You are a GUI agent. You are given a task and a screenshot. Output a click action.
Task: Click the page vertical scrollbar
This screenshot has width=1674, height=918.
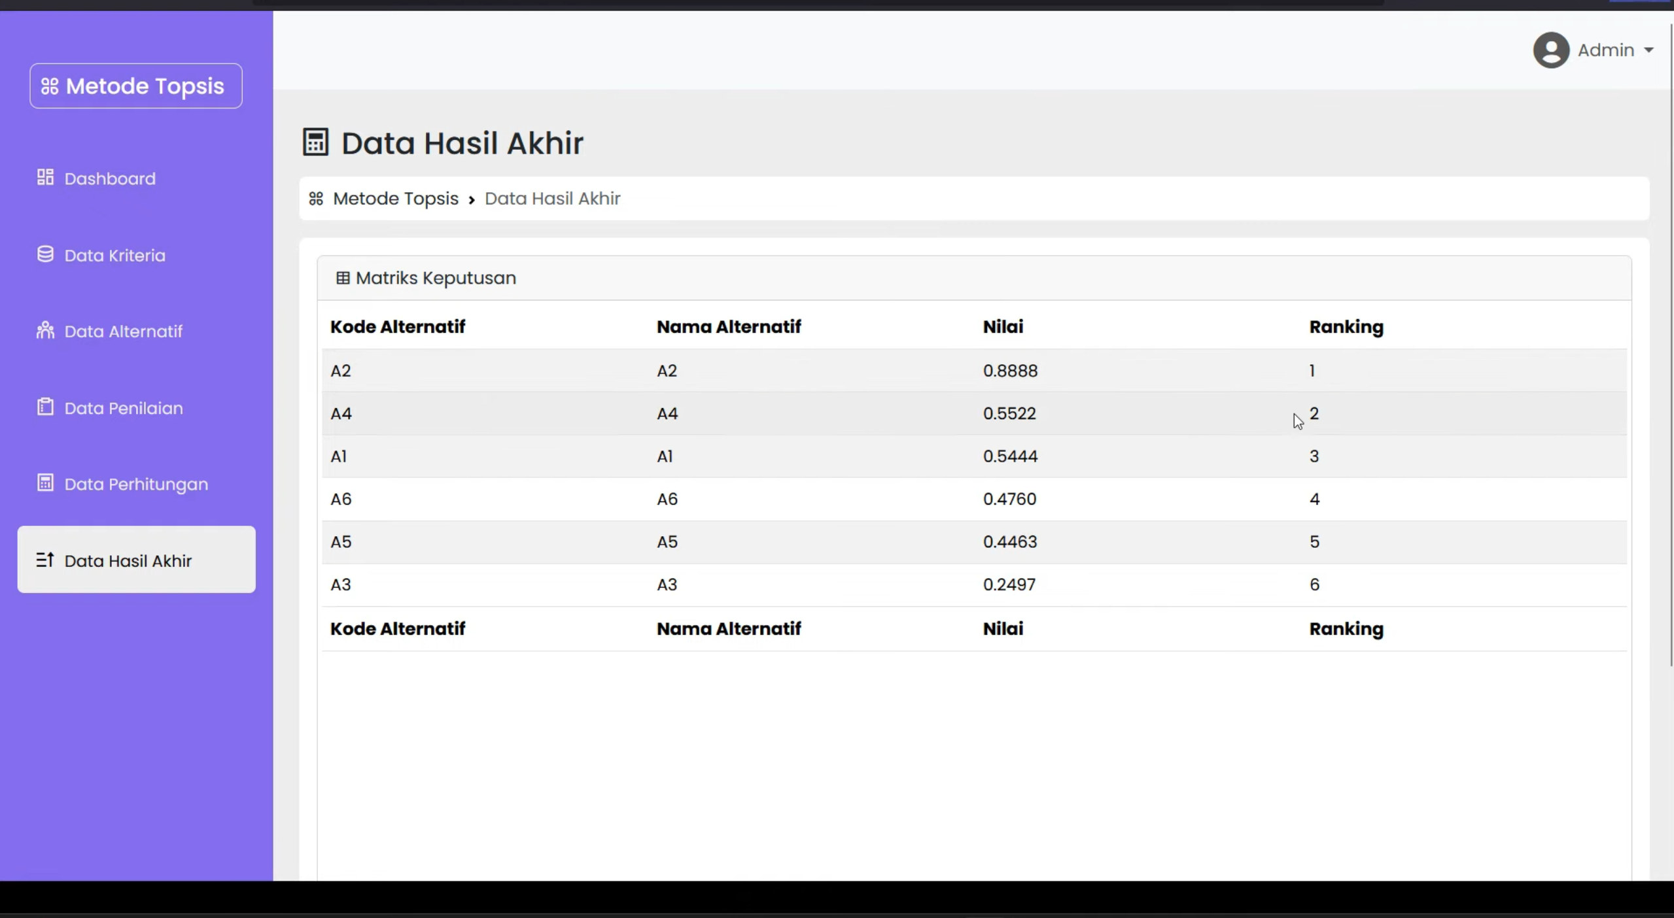tap(1671, 345)
